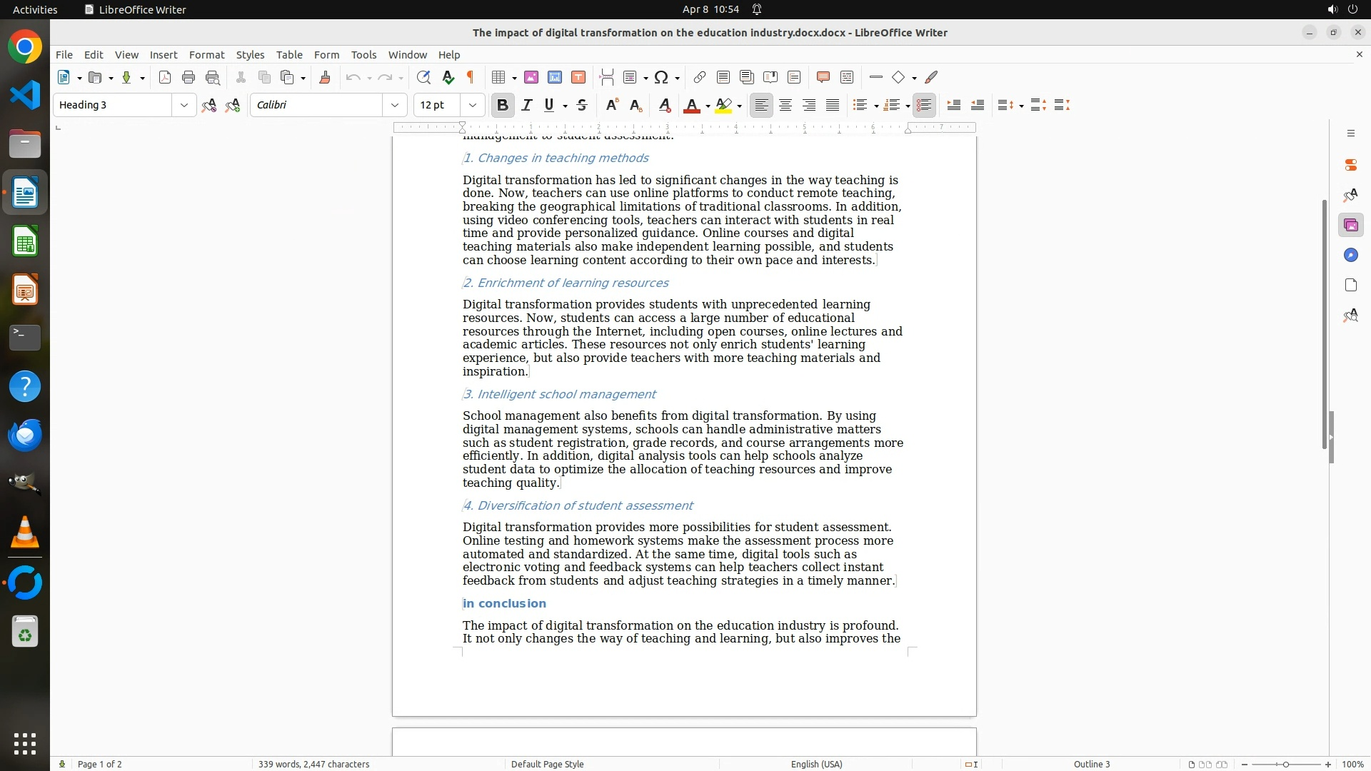Click the Insert Image toolbar icon
Viewport: 1371px width, 771px height.
[531, 78]
